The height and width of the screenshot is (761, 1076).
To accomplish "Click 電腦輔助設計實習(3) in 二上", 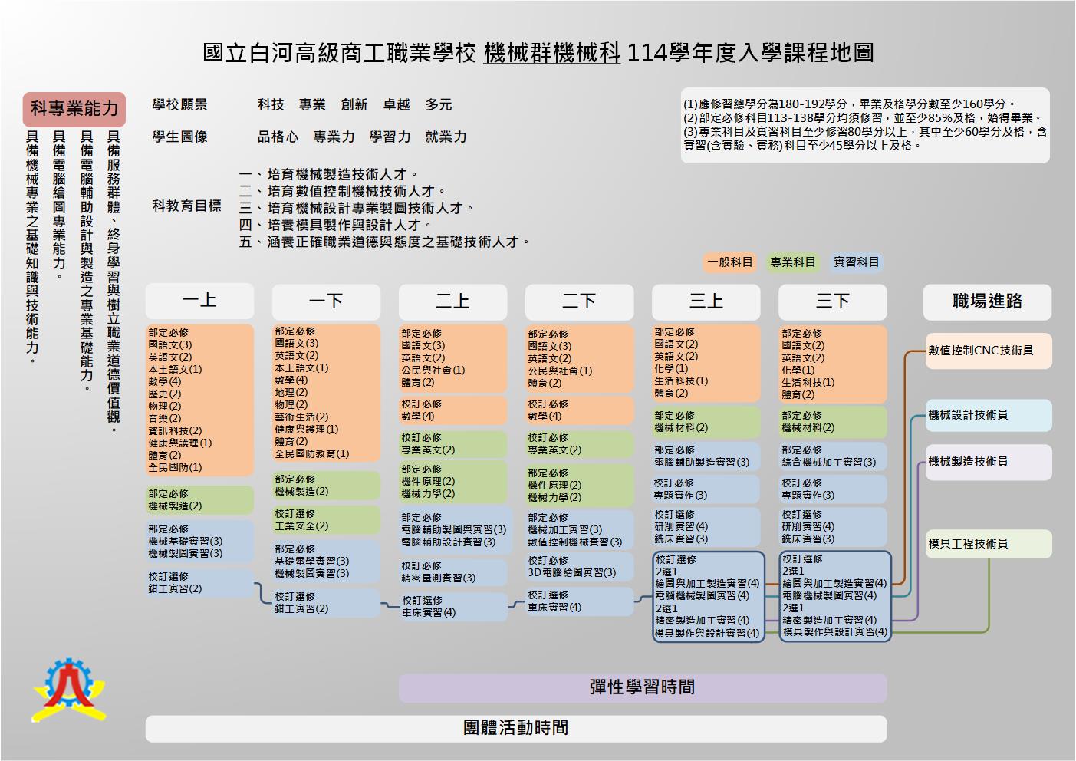I will click(449, 542).
